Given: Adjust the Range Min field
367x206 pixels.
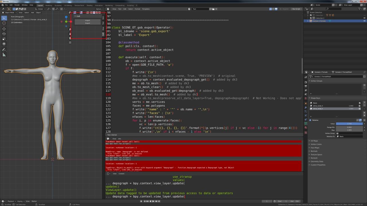Looking at the screenshot, I should (x=349, y=127).
